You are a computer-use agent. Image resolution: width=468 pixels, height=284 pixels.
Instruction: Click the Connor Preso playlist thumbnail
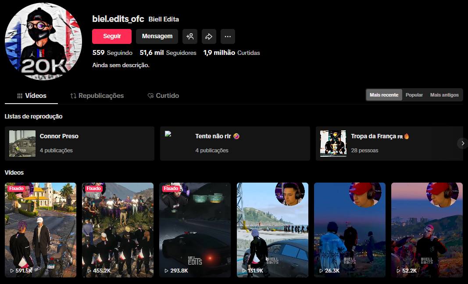tap(22, 144)
